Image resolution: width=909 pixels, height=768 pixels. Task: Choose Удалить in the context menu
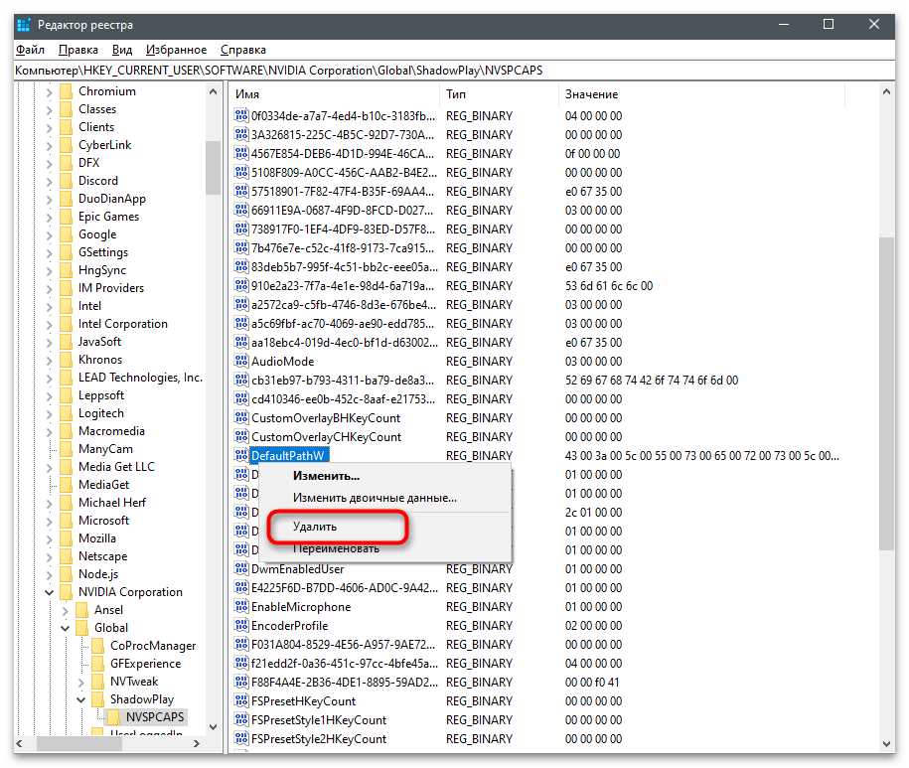point(315,527)
